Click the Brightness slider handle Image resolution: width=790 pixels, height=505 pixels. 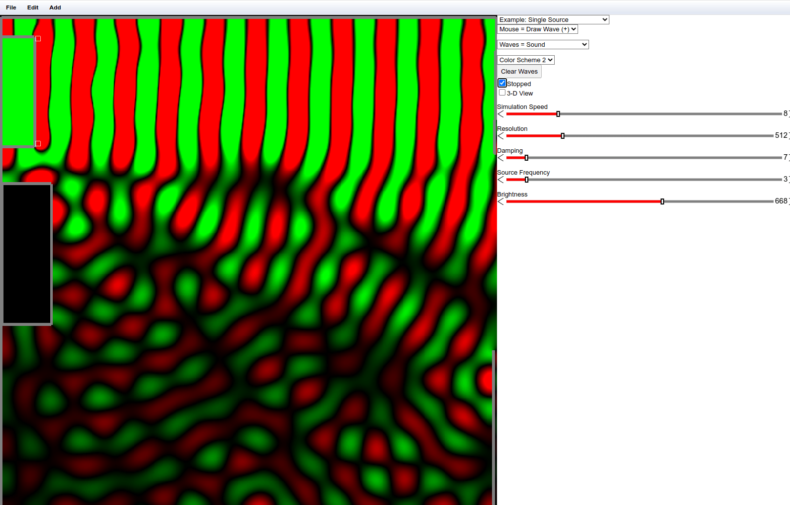pos(662,202)
